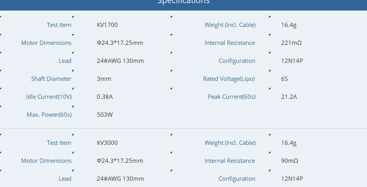Click the green marker above 16.4g in the first table
Screen dimensions: 367x187
pyautogui.click(x=270, y=17)
